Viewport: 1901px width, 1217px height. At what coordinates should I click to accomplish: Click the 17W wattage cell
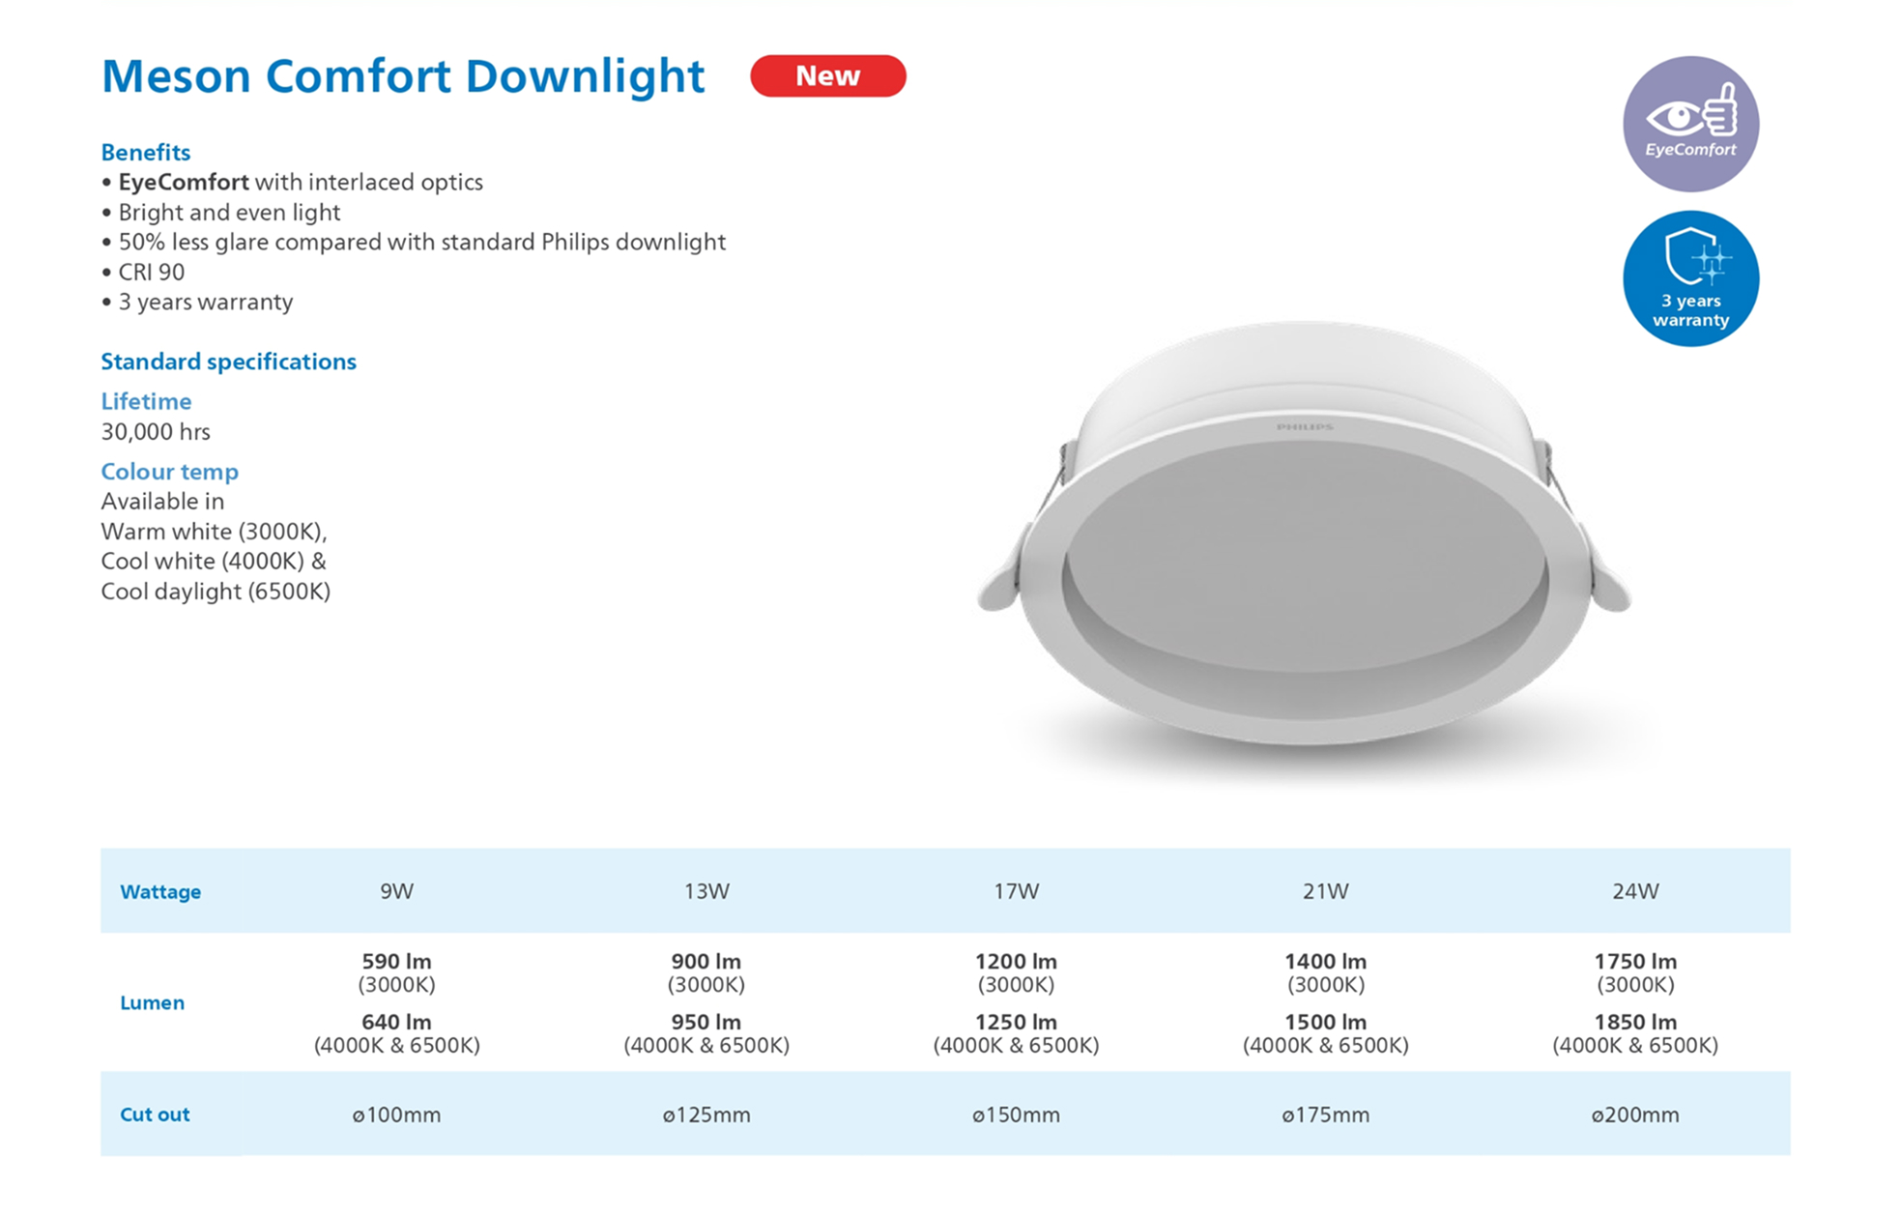point(1016,891)
